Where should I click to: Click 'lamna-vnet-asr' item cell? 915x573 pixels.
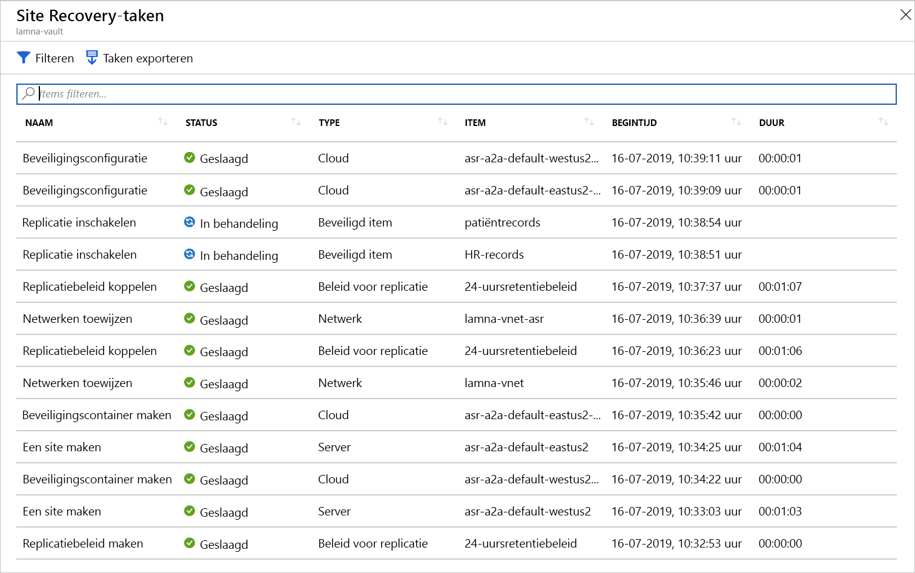[x=504, y=319]
